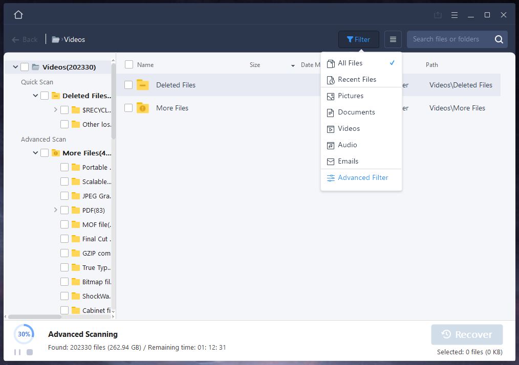The image size is (519, 365).
Task: Expand the PDF(83) tree folder
Action: pyautogui.click(x=55, y=210)
